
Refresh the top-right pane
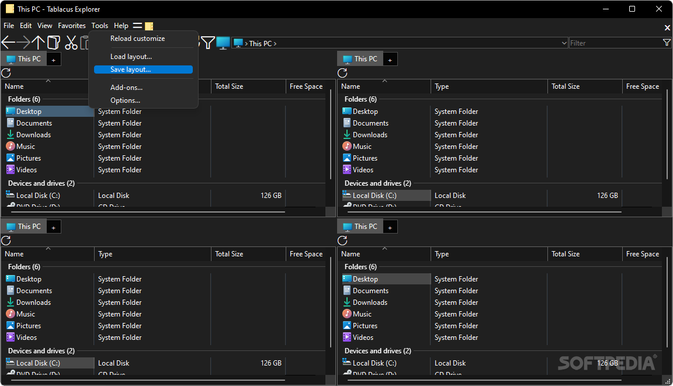pyautogui.click(x=342, y=73)
